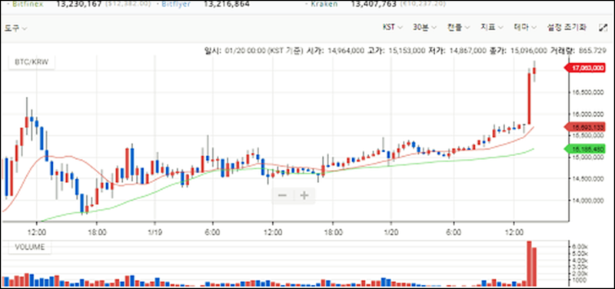Open the 캔들 chart type dropdown
The height and width of the screenshot is (289, 615).
[x=458, y=27]
